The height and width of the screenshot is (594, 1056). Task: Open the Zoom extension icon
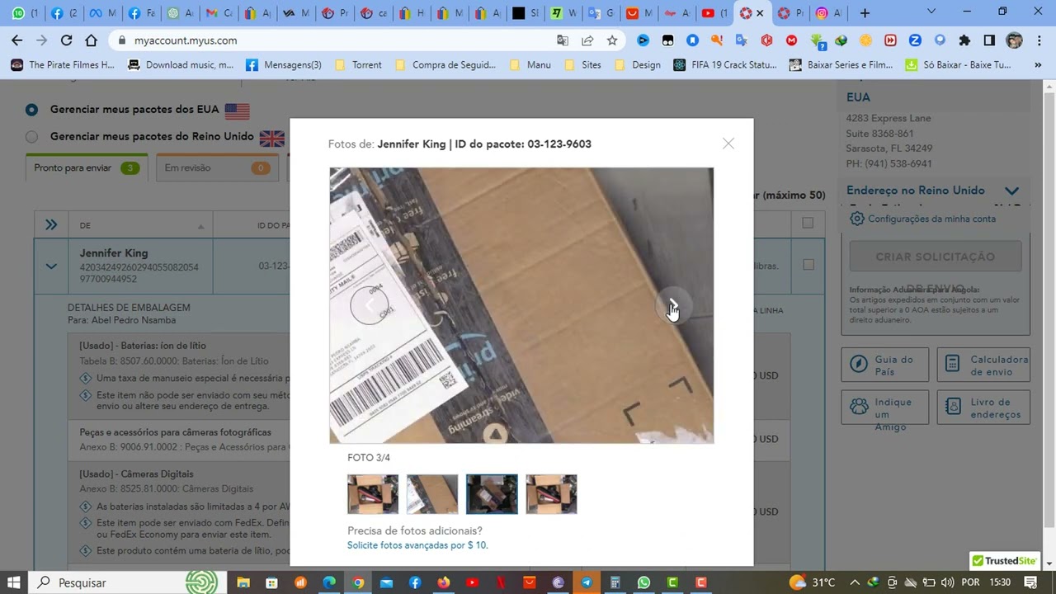(x=915, y=40)
